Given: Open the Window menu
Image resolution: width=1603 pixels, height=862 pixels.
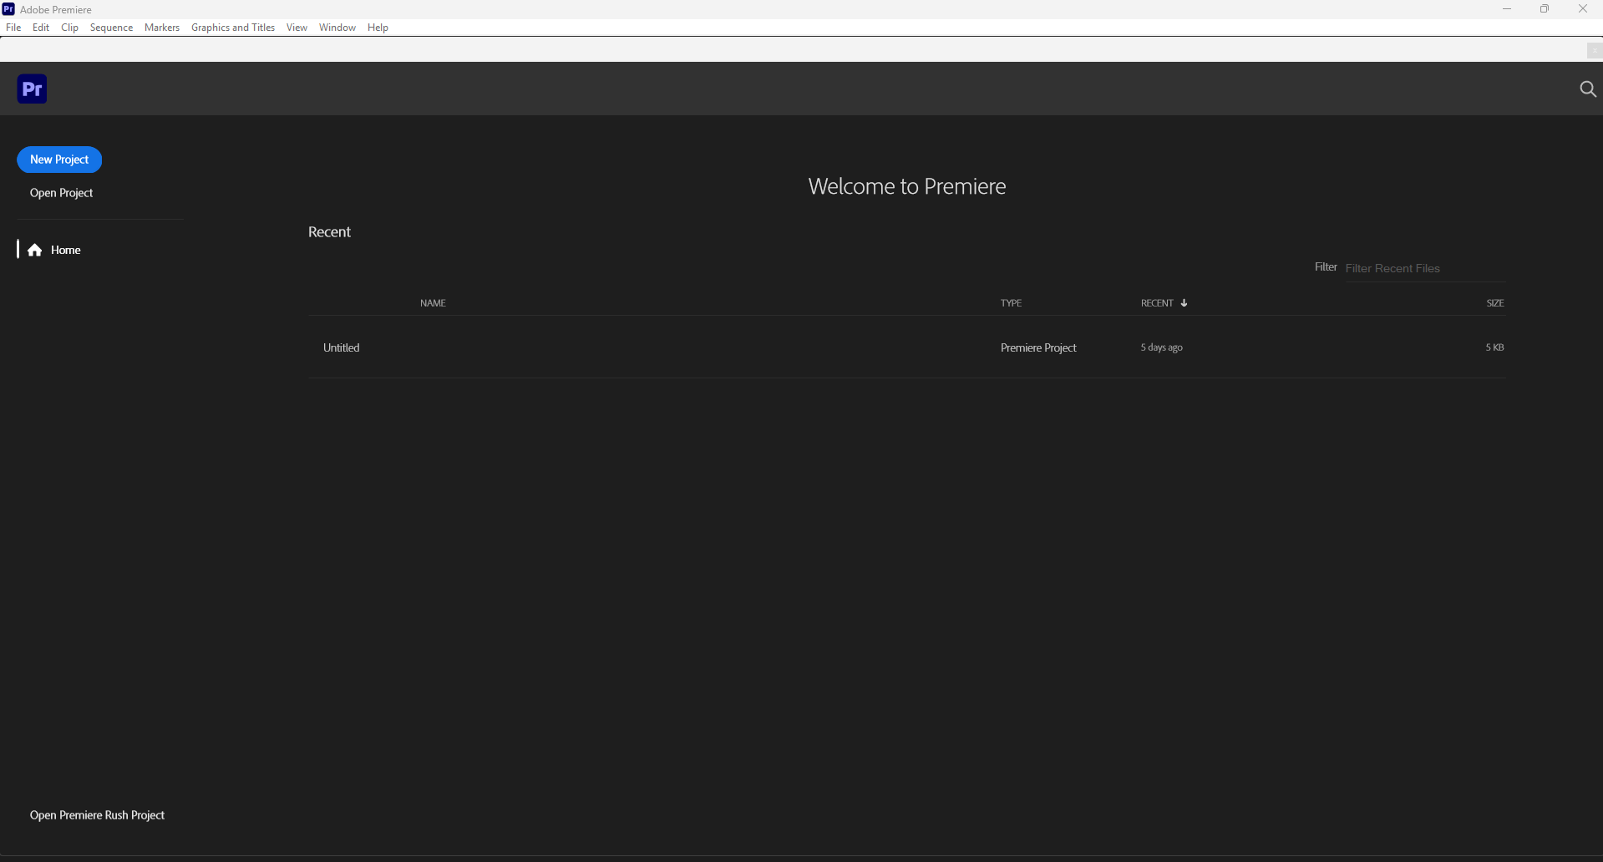Looking at the screenshot, I should click(337, 28).
